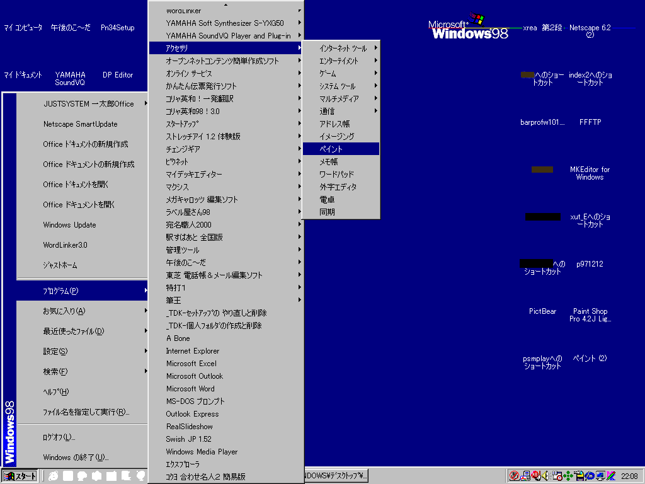Open ヘルプ(H) from the Start menu
This screenshot has height=484, width=645.
(x=83, y=392)
